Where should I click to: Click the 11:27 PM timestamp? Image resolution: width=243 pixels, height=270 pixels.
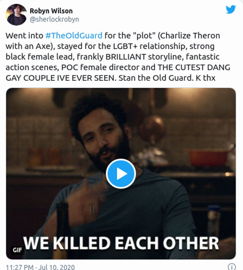19,267
